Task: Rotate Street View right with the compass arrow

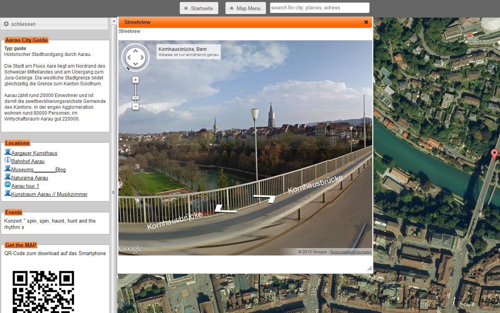Action: pos(142,58)
